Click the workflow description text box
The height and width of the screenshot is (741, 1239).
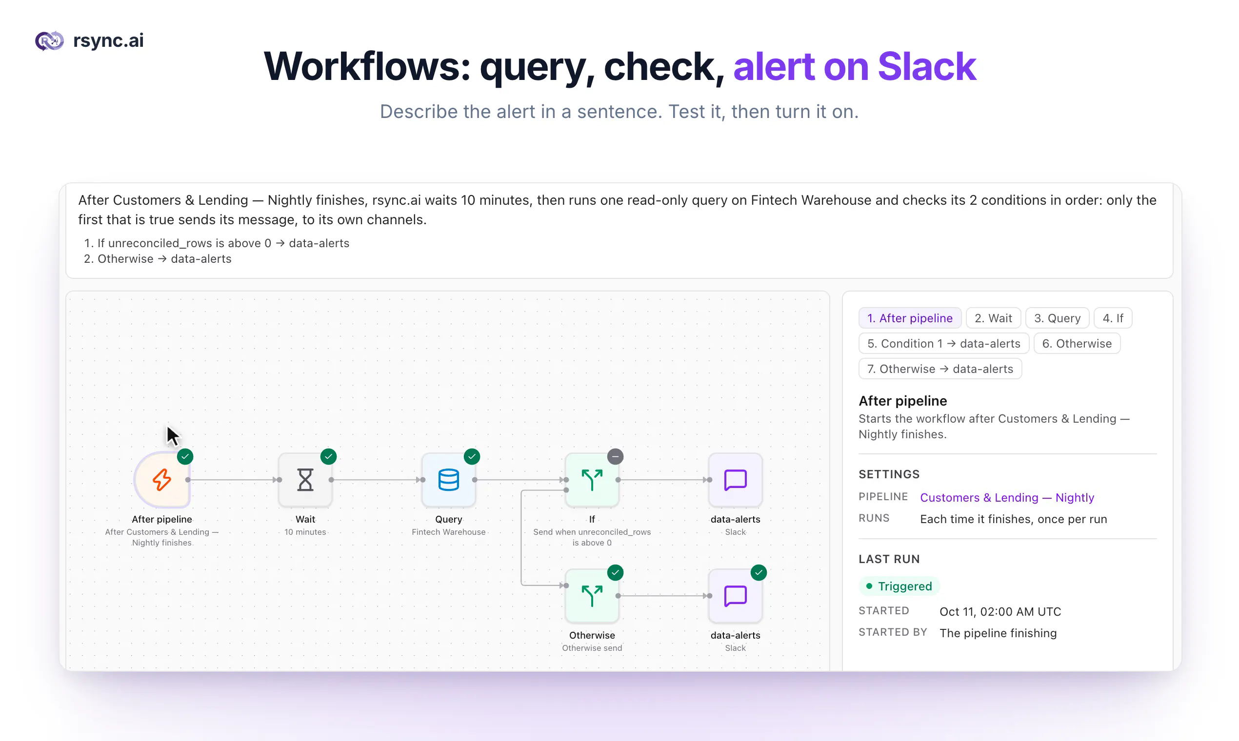[619, 231]
